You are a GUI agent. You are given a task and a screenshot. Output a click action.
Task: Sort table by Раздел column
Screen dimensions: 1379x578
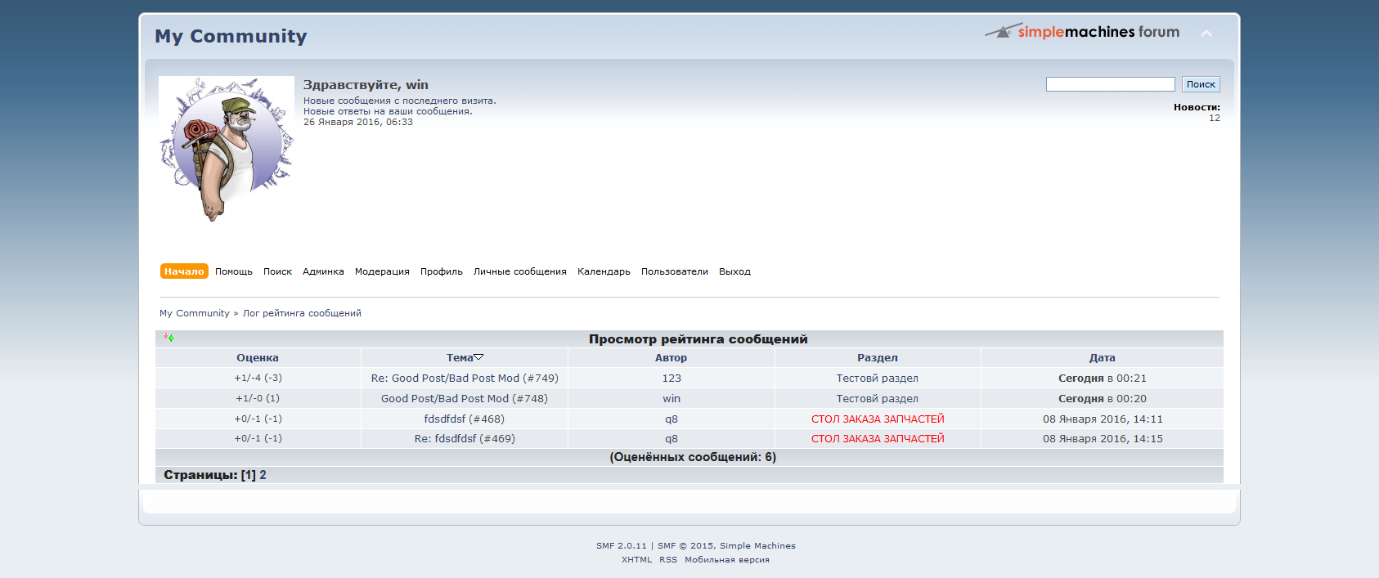878,357
